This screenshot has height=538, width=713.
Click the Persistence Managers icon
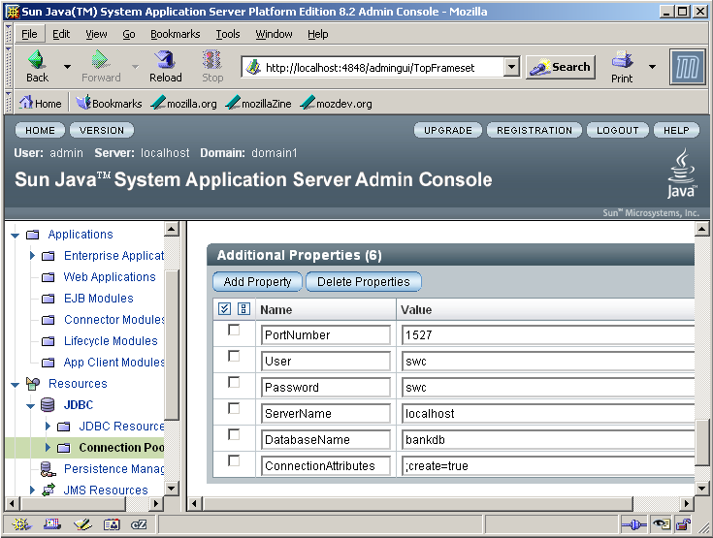(48, 469)
